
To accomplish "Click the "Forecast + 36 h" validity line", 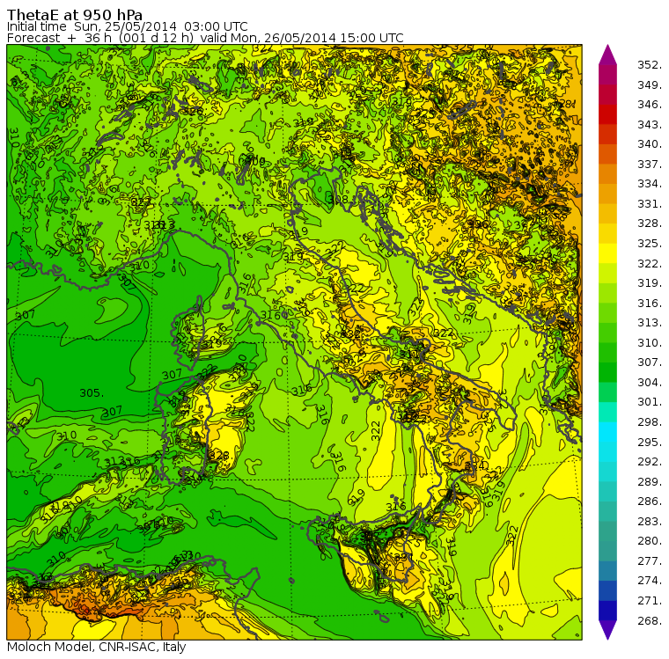I will click(205, 38).
